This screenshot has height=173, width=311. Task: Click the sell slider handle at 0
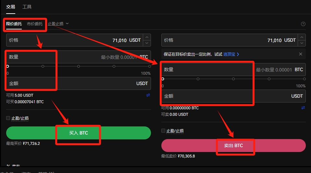(163, 79)
